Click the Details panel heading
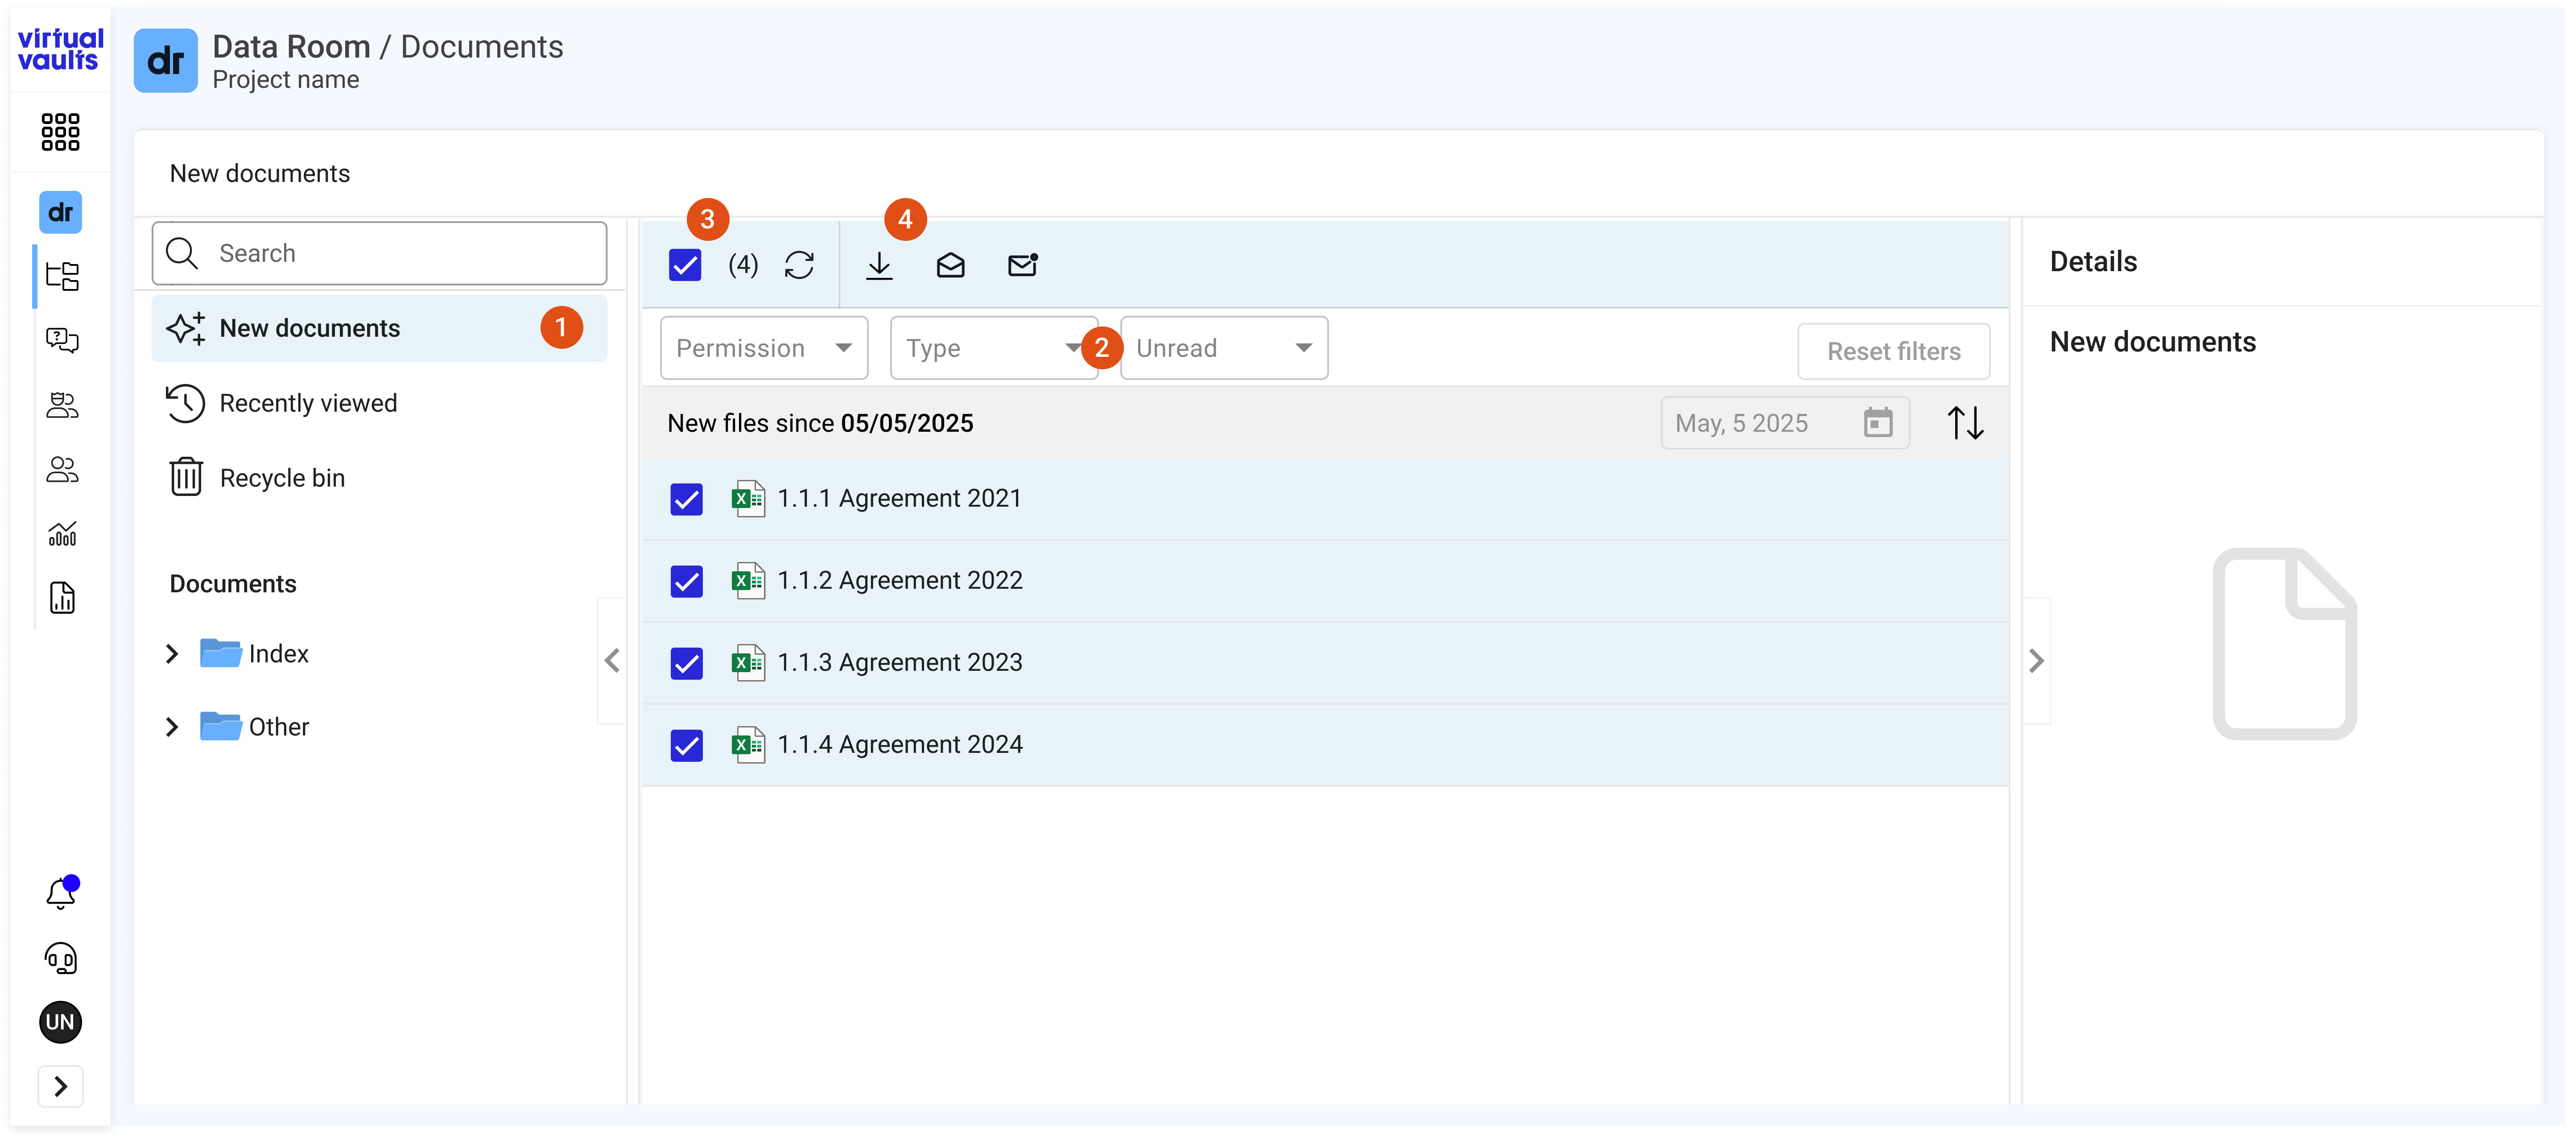 pyautogui.click(x=2093, y=262)
